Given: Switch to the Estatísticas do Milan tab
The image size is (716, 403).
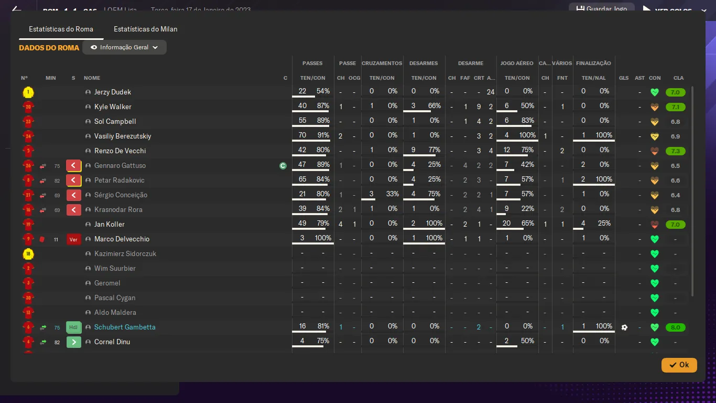Looking at the screenshot, I should point(145,29).
